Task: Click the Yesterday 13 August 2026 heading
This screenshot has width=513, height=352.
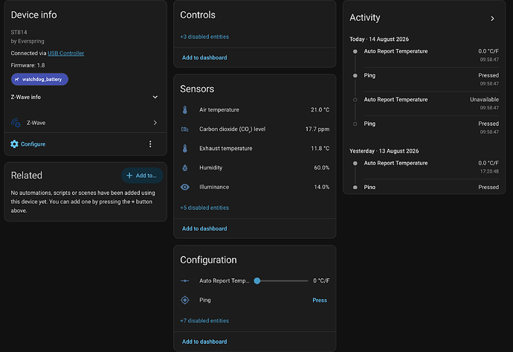Action: click(x=384, y=151)
